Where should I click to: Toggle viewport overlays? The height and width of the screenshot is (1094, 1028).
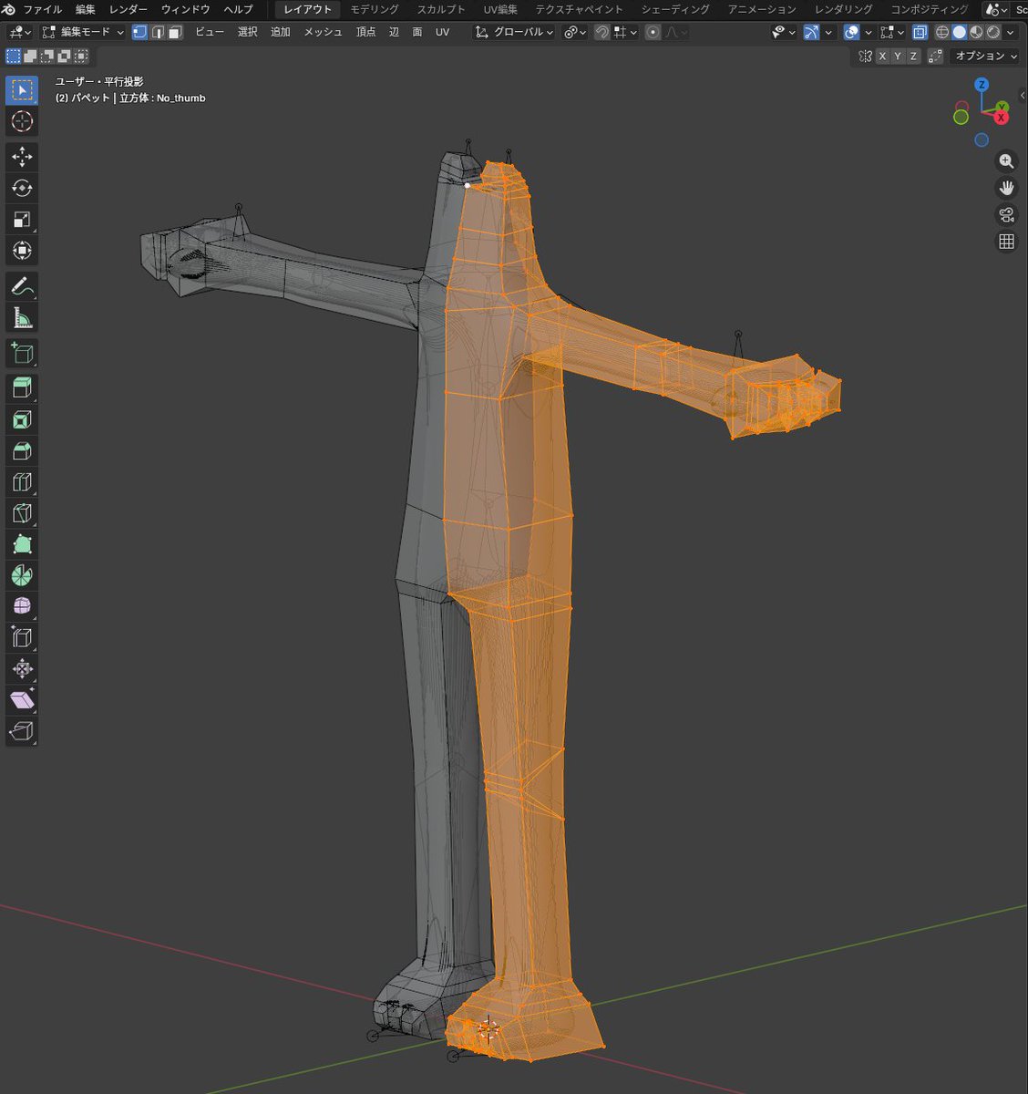[x=852, y=32]
